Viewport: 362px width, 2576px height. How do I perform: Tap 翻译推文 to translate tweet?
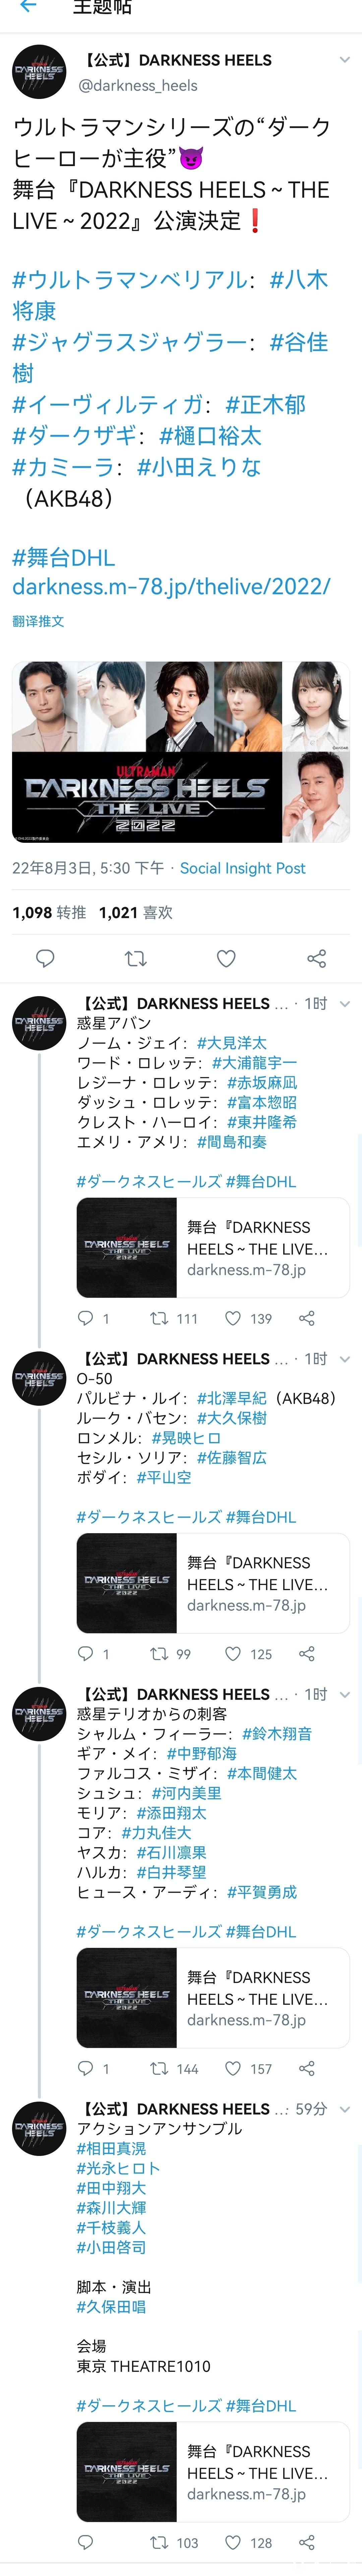[x=38, y=621]
